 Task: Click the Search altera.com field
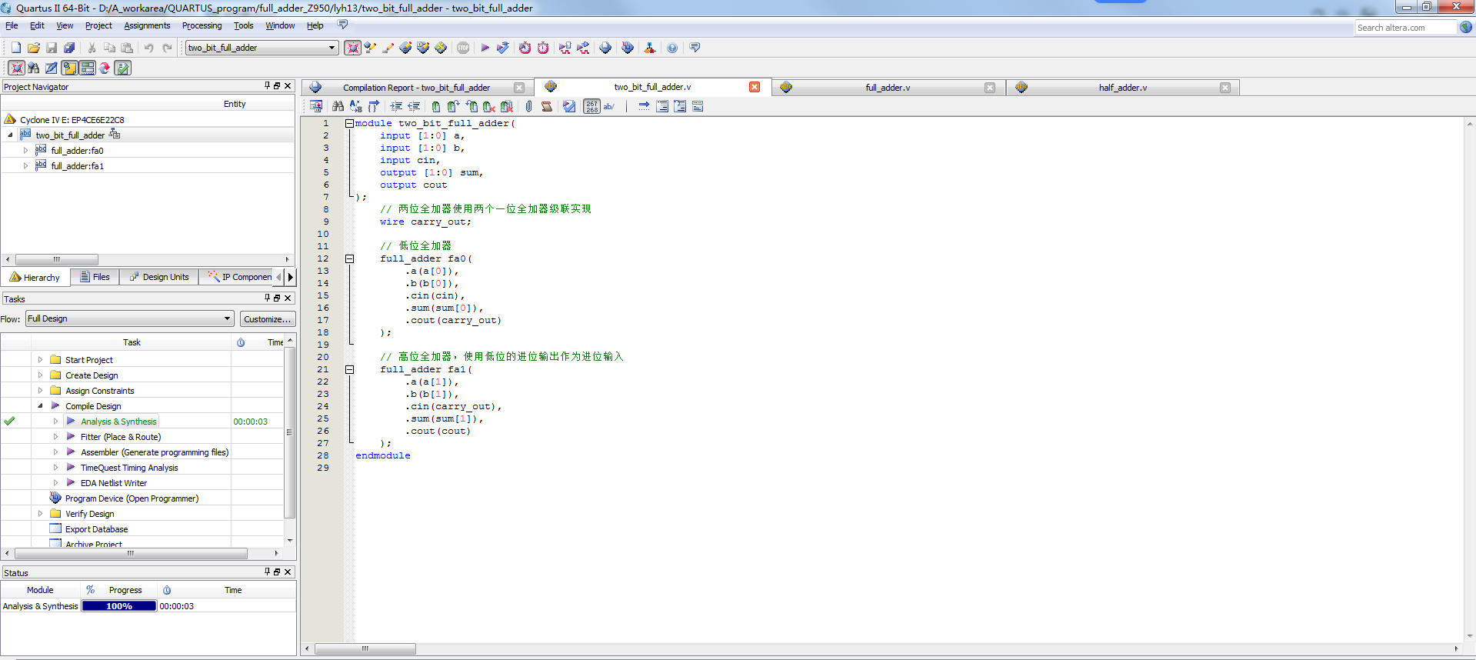[1405, 28]
